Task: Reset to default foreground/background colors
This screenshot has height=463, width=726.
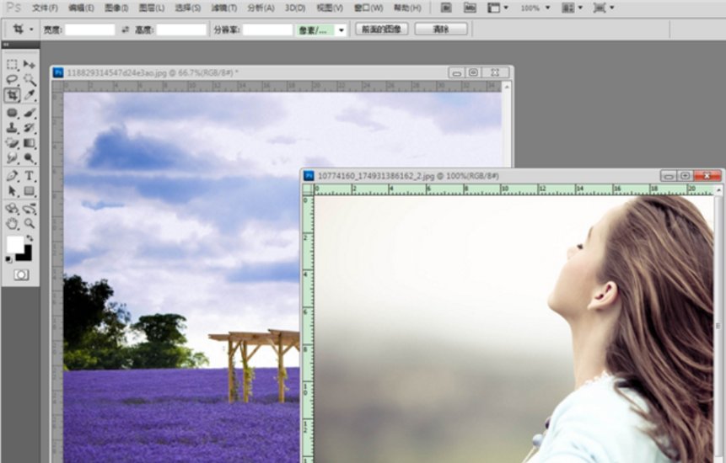Action: click(9, 259)
